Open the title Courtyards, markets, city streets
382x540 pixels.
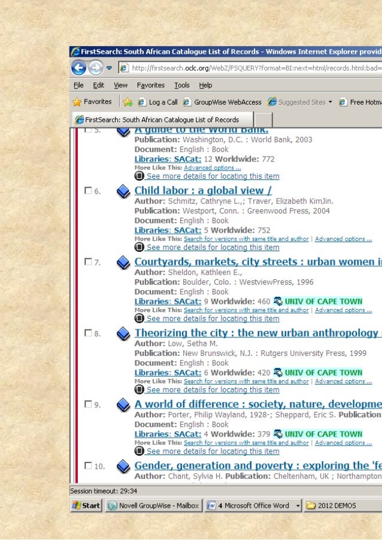[258, 262]
